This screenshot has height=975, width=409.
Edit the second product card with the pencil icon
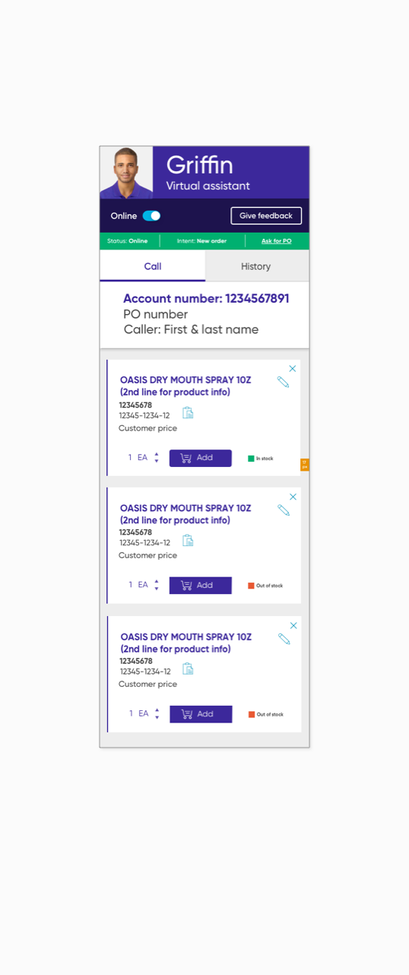(284, 510)
